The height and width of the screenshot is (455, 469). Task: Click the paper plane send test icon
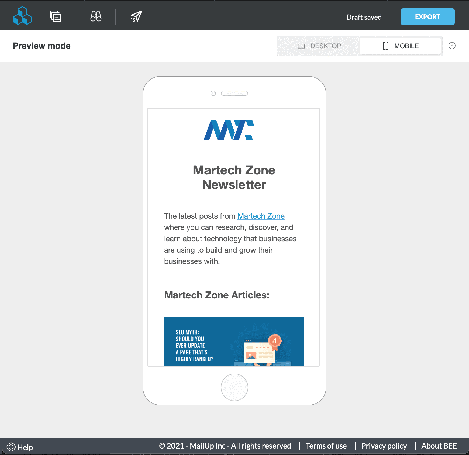click(x=136, y=16)
